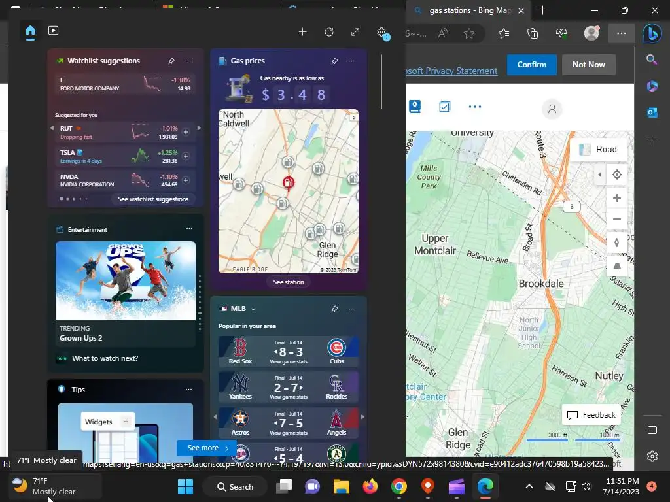Collapse map controls arrow
This screenshot has width=670, height=502.
(x=599, y=175)
